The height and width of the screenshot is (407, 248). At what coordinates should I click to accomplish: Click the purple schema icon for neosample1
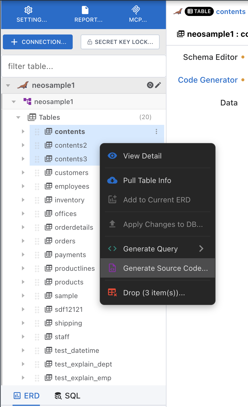click(x=27, y=101)
